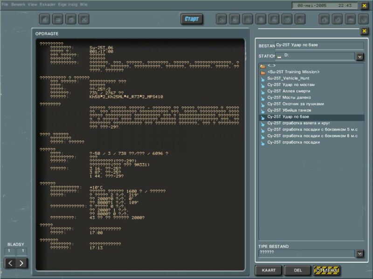Click the +10°C temperature value in briefing
The image size is (373, 279).
coord(96,187)
